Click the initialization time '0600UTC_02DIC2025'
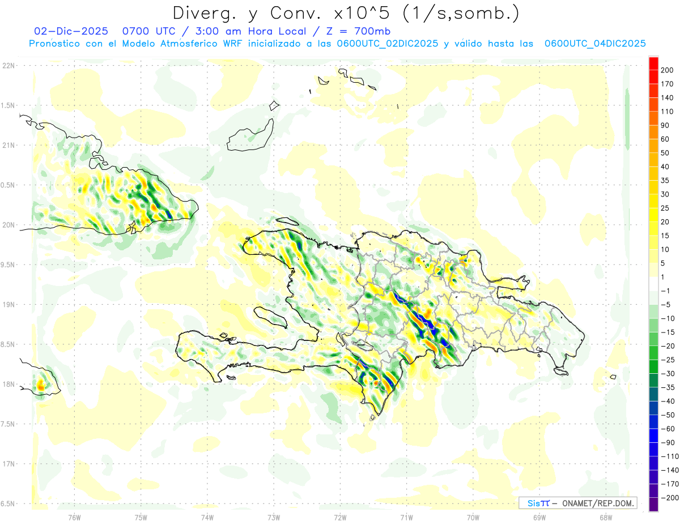The image size is (680, 525). (x=388, y=44)
